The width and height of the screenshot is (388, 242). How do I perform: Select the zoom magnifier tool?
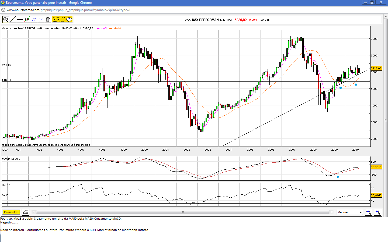5,19
